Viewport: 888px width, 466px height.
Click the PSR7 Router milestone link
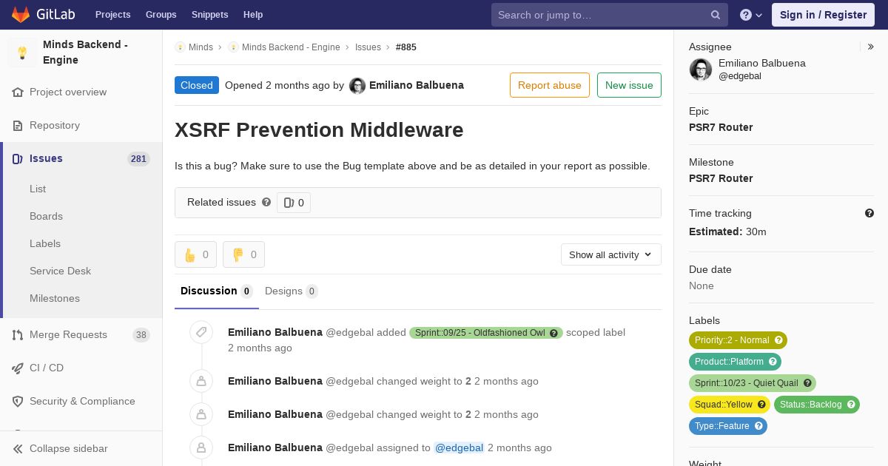[x=721, y=178]
